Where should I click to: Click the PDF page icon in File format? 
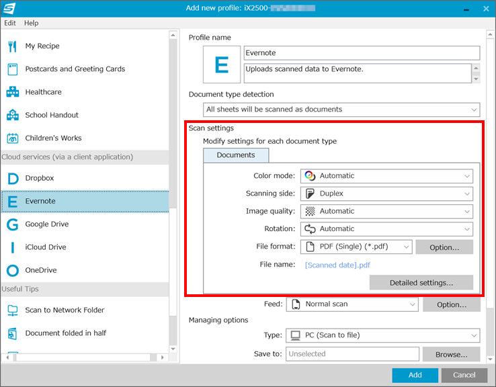pyautogui.click(x=311, y=247)
